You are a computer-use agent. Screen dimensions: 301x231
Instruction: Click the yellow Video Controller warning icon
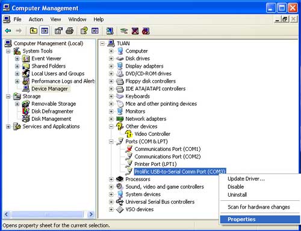pos(129,134)
